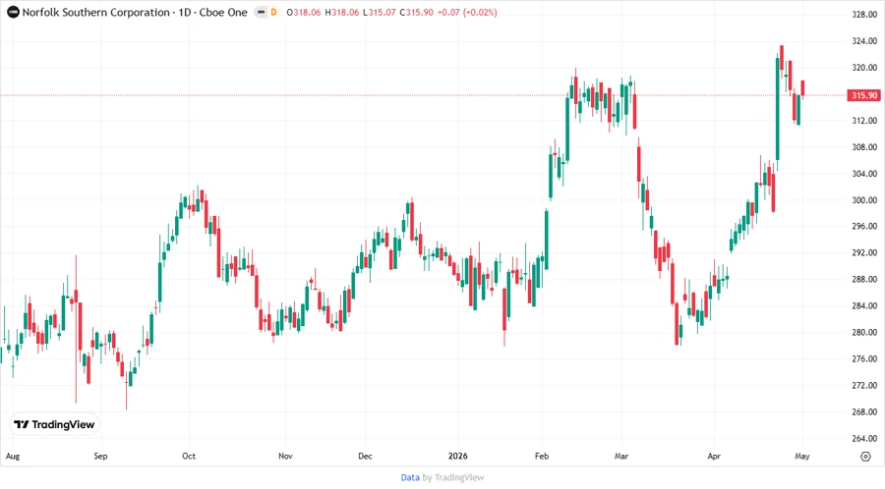885x489 pixels.
Task: Click the close value C315.90
Action: [x=417, y=13]
